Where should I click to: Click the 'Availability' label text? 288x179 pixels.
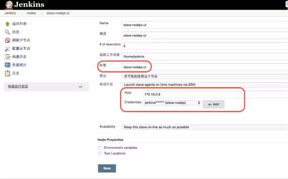[x=108, y=127]
